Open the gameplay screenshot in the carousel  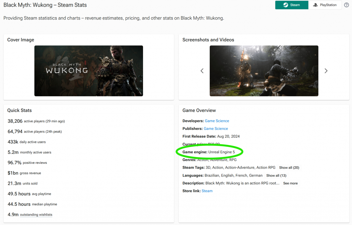264,71
